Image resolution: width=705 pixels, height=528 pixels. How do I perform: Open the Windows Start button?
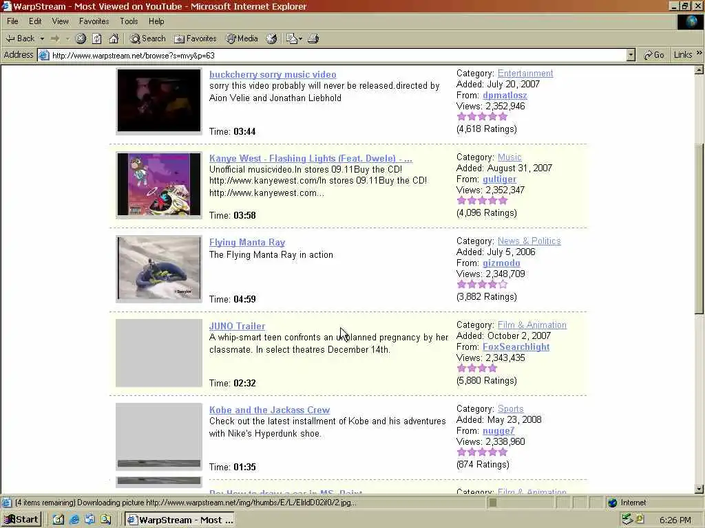[x=21, y=520]
